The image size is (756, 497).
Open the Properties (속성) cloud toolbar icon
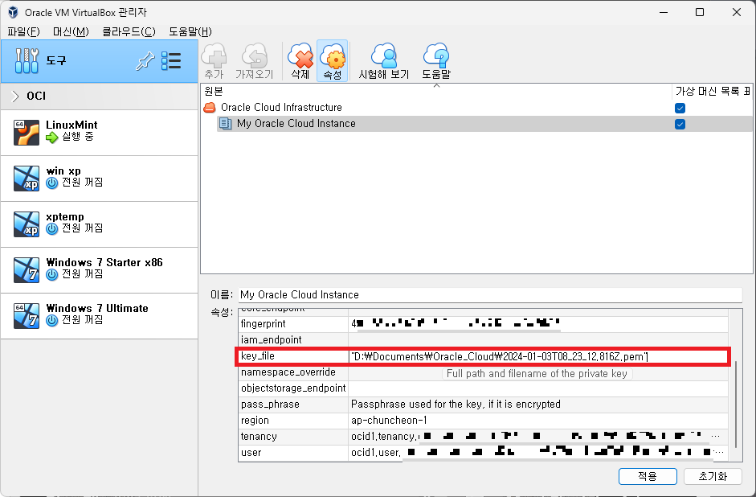(332, 55)
